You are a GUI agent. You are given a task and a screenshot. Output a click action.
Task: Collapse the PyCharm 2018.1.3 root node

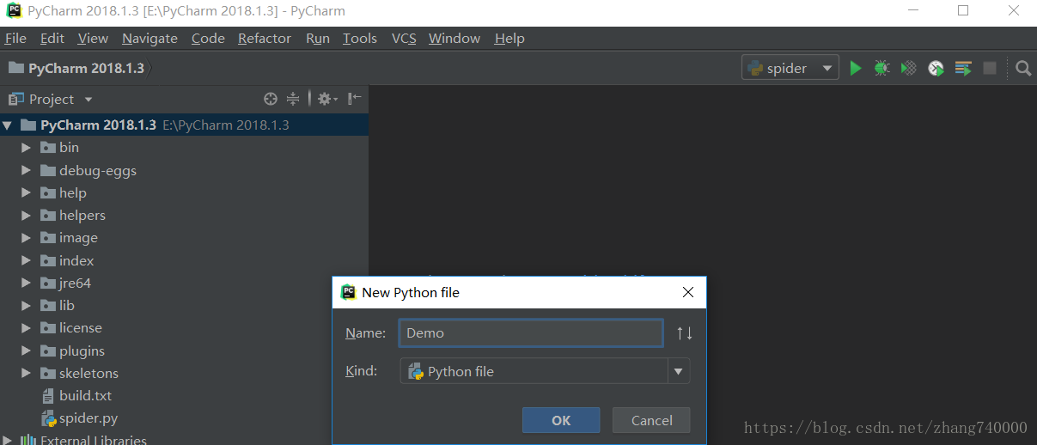8,125
